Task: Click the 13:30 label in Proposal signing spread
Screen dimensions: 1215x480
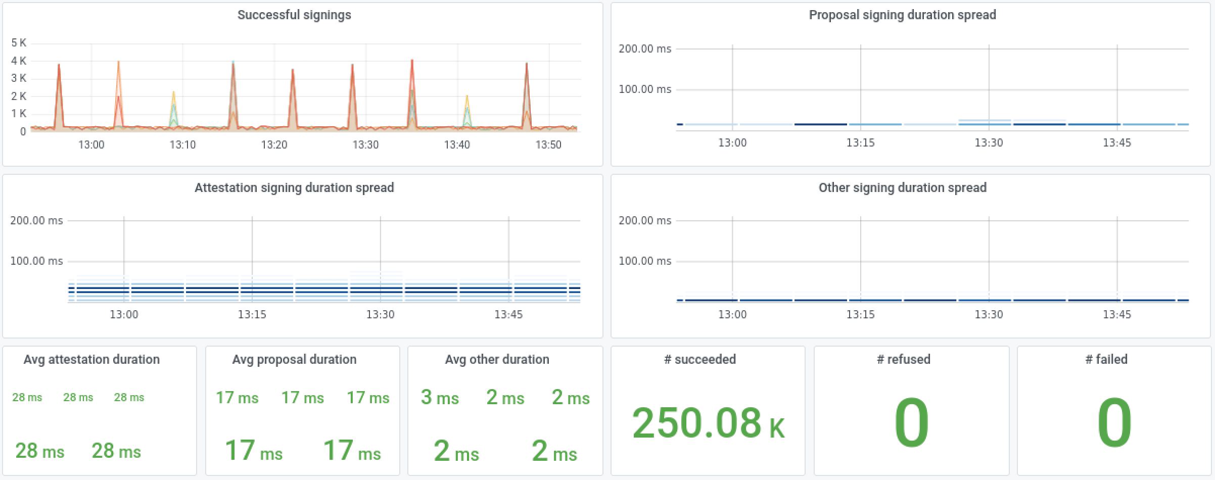Action: [989, 143]
